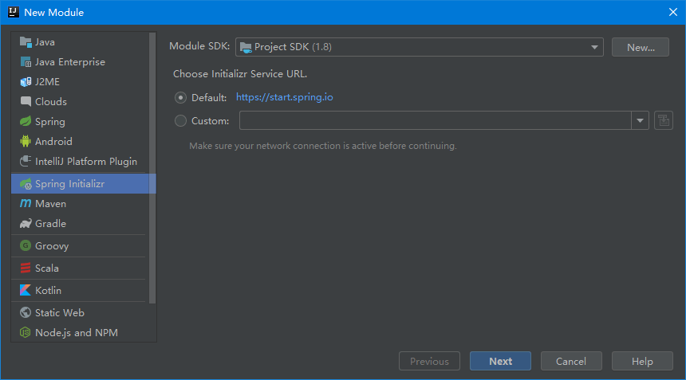Click into the Custom URL text field

(x=435, y=120)
